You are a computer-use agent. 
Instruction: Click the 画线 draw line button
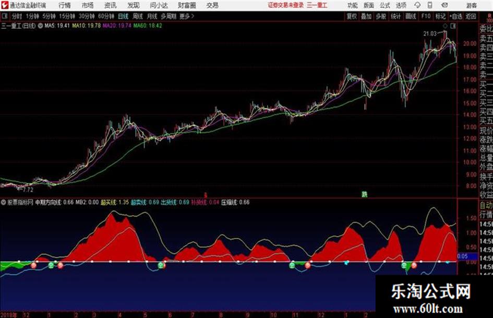pyautogui.click(x=411, y=16)
